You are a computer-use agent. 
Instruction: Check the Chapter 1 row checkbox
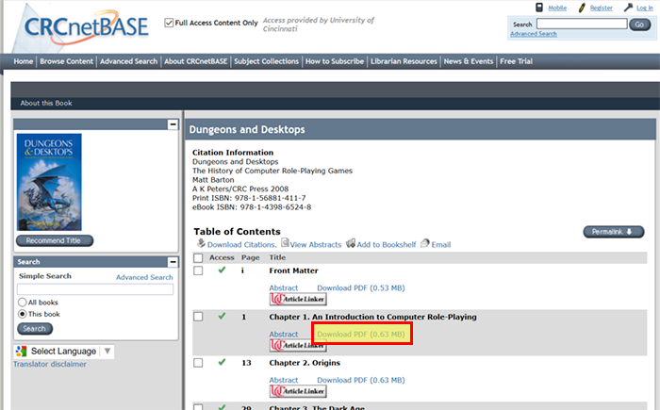coord(198,317)
